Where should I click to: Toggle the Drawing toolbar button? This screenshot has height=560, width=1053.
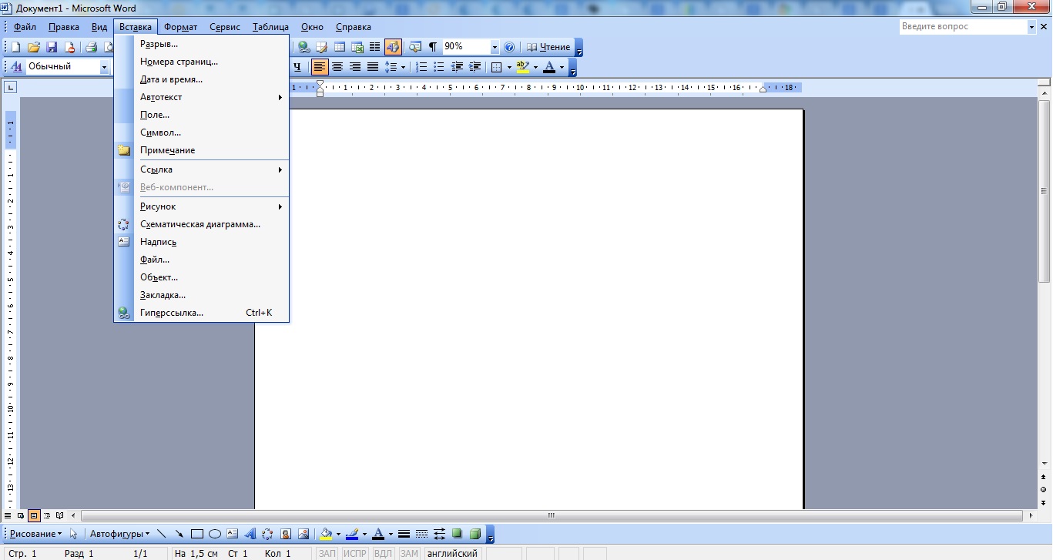(393, 47)
